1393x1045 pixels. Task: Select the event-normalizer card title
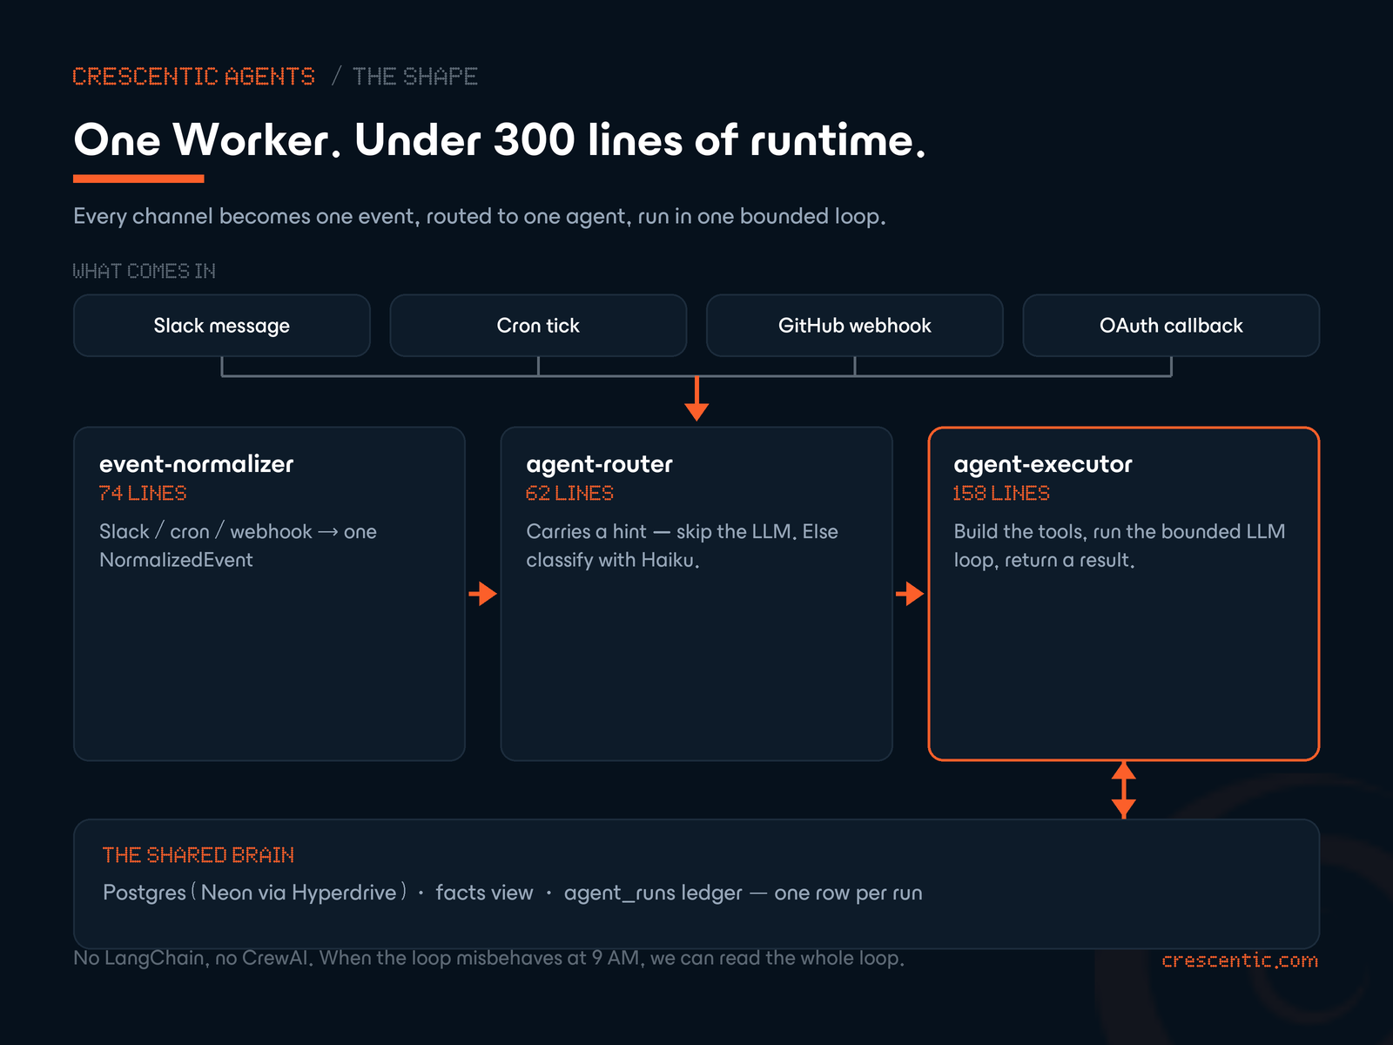(x=197, y=464)
